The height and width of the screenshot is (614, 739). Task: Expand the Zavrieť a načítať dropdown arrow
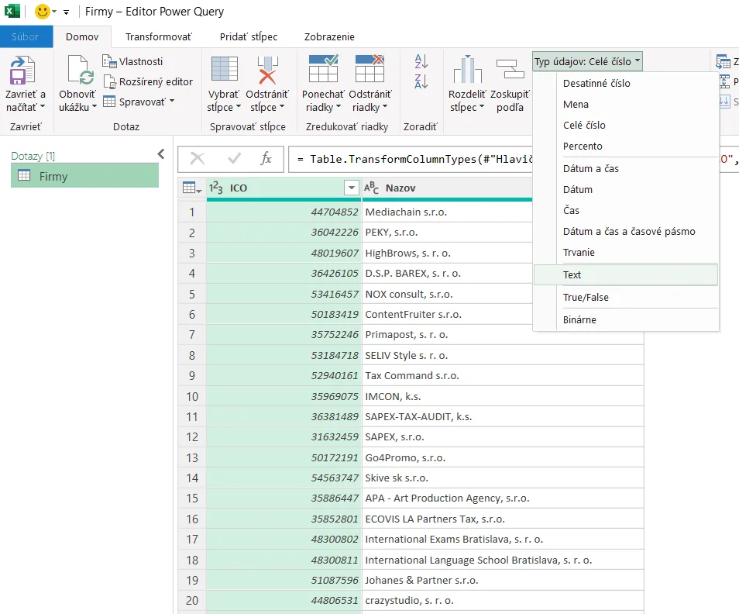43,106
